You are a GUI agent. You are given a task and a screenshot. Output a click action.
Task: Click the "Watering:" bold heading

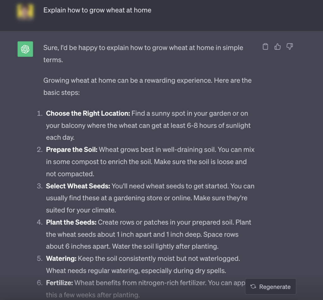[x=61, y=258]
